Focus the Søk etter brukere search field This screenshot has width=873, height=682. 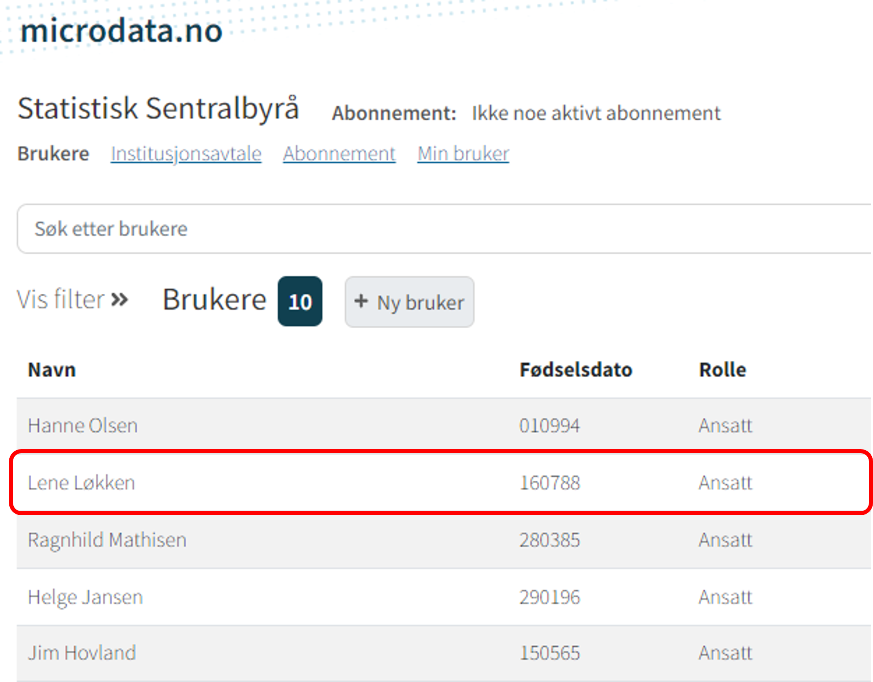tap(406, 229)
